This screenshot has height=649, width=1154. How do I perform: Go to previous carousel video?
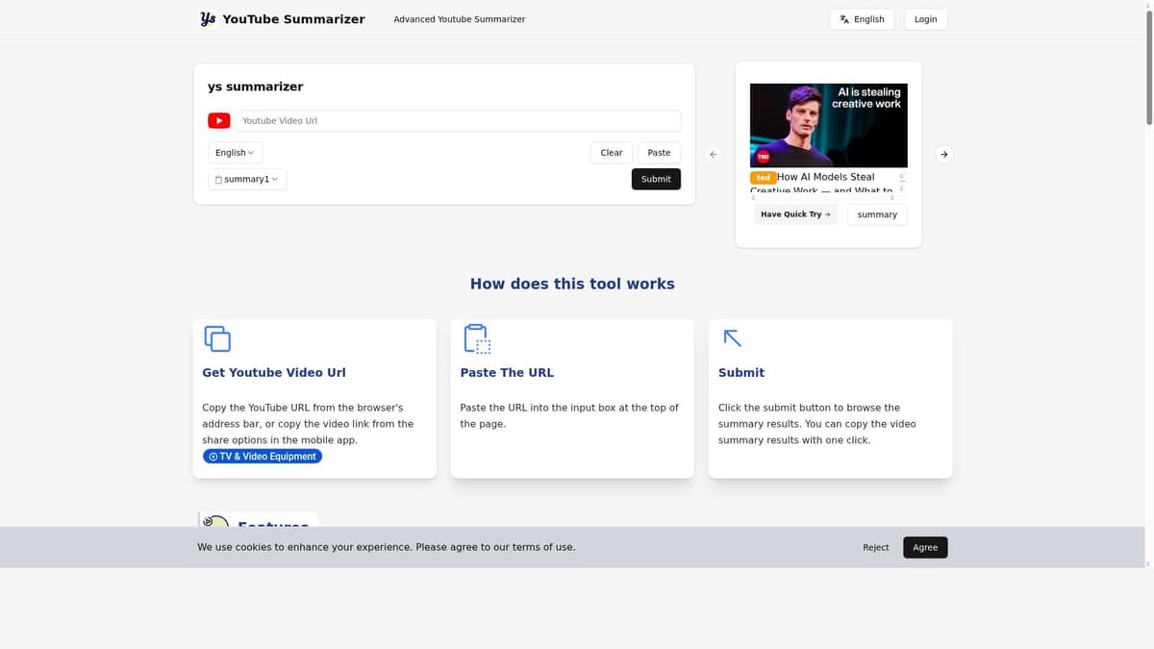714,154
